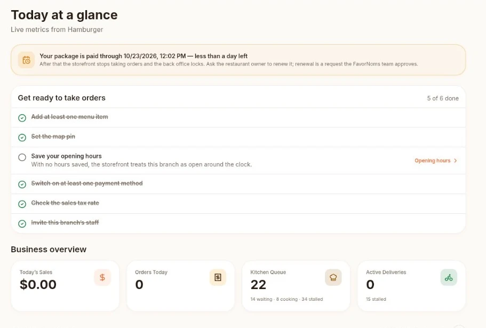Click the 'Today's Sales' card label
This screenshot has width=486, height=328.
(36, 272)
